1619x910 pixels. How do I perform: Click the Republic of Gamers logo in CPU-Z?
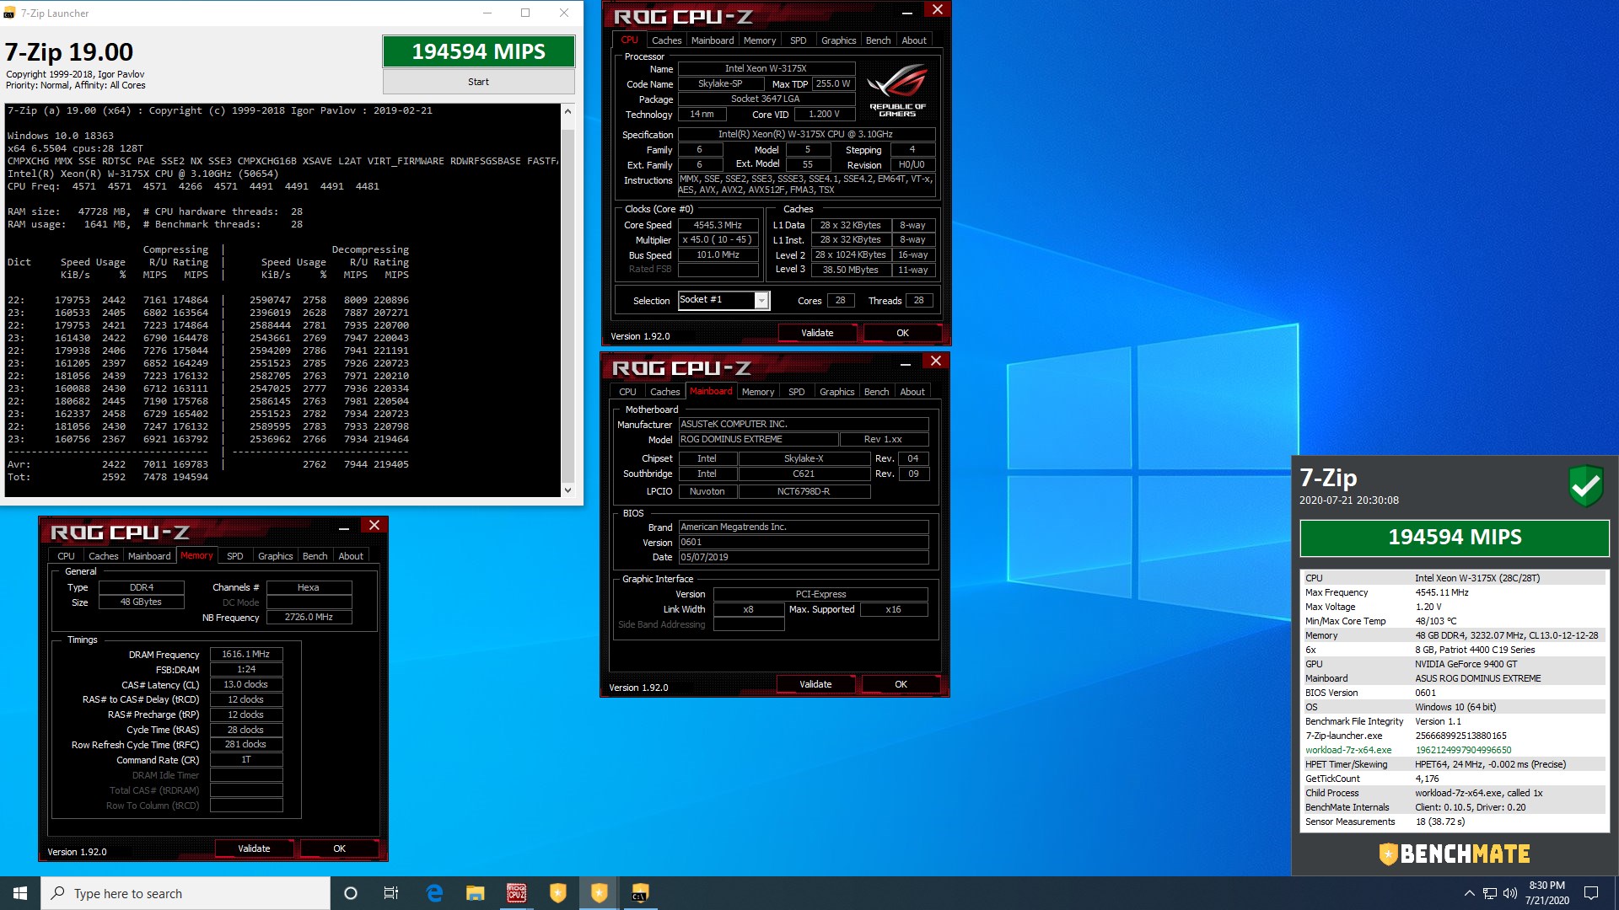pyautogui.click(x=897, y=91)
